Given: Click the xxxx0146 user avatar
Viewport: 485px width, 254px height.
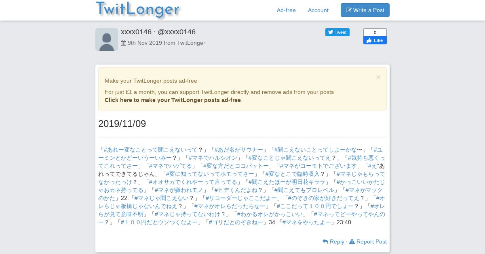Looking at the screenshot, I should pos(107,40).
